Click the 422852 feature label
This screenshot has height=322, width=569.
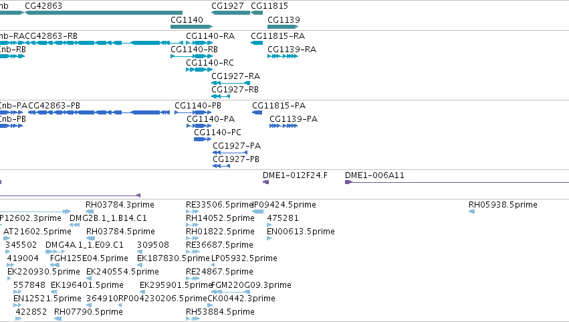(x=31, y=313)
